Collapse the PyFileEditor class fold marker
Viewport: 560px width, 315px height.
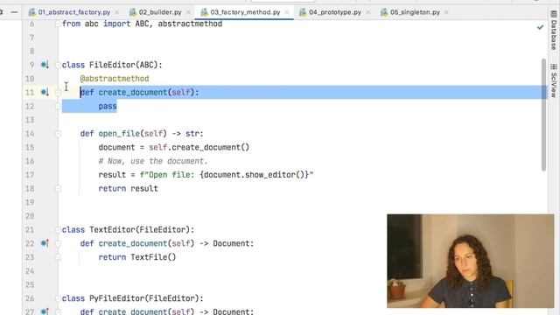pos(58,298)
